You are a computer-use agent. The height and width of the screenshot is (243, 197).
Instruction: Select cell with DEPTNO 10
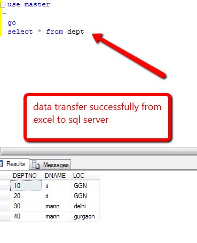(26, 186)
